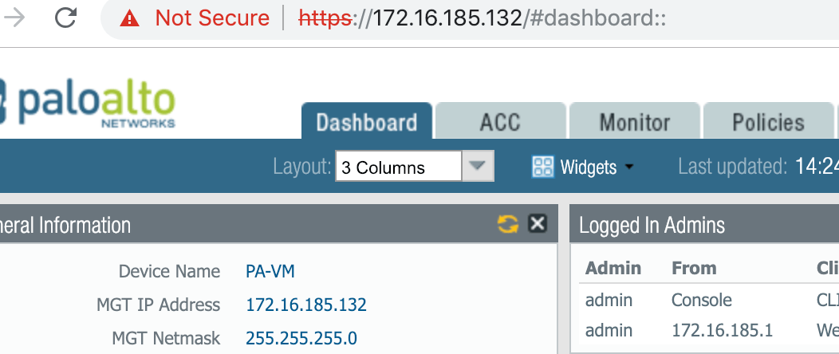The height and width of the screenshot is (354, 839).
Task: Click the Console cell in From column
Action: pyautogui.click(x=702, y=300)
